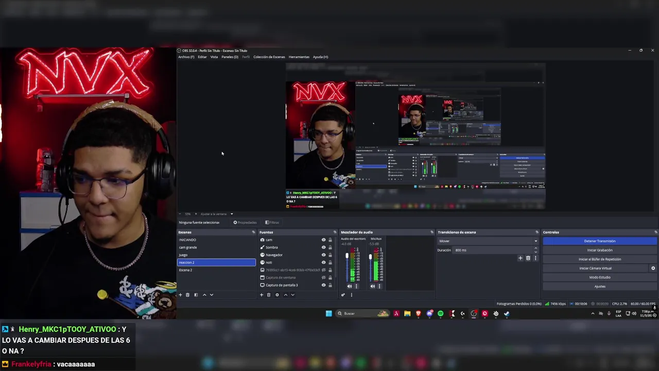Click Iniciar el Búfer de Repetición
Image resolution: width=659 pixels, height=371 pixels.
pos(600,259)
